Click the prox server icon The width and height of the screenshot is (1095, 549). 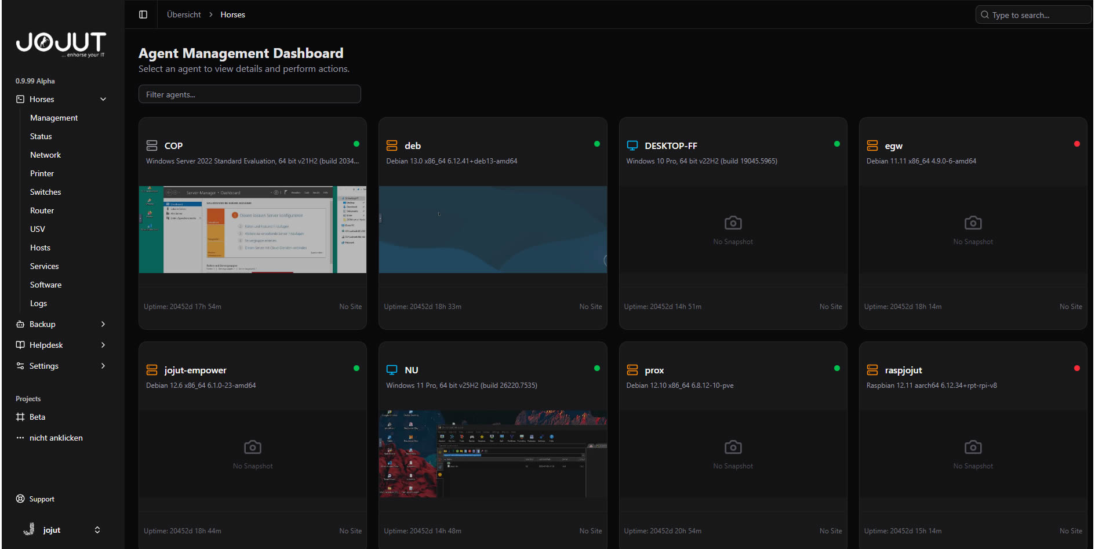[x=632, y=370]
